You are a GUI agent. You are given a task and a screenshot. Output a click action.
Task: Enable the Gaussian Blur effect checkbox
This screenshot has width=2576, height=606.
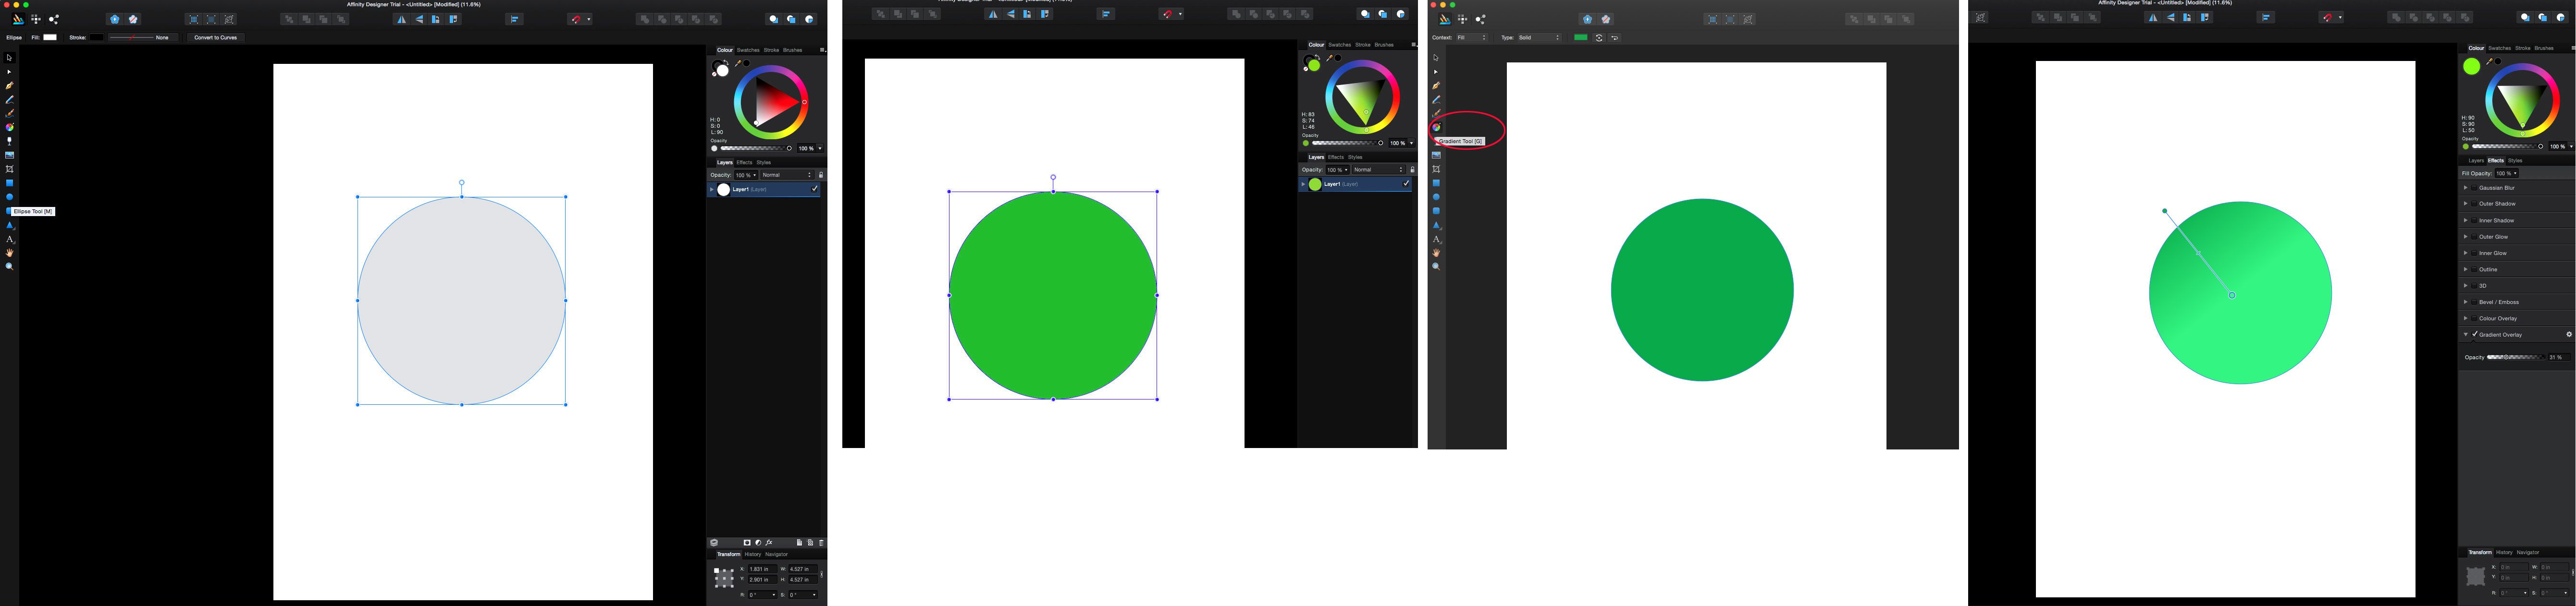coord(2474,188)
